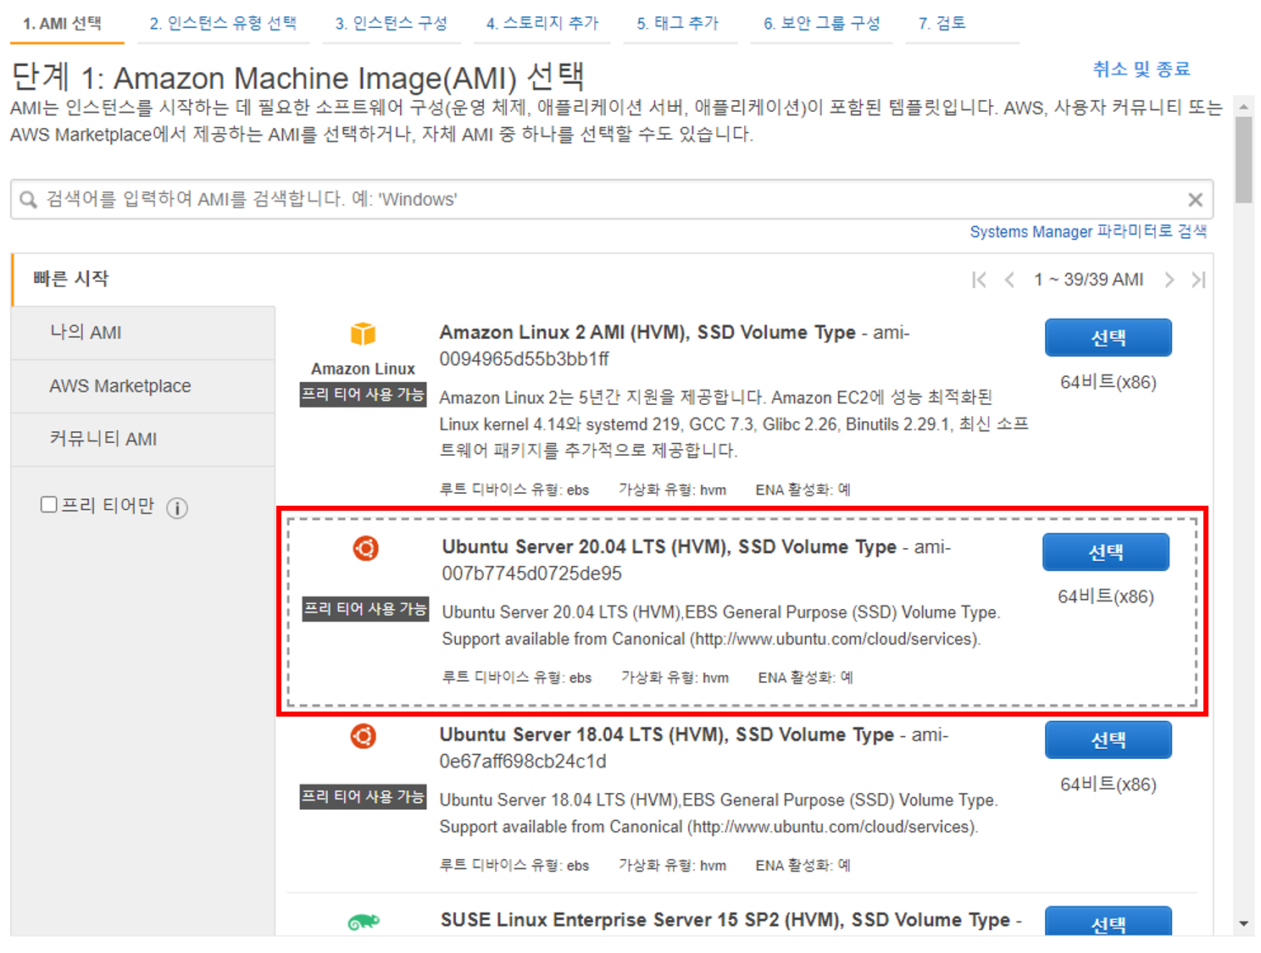Click the Ubuntu Server 18.04 LTS title text

click(667, 735)
